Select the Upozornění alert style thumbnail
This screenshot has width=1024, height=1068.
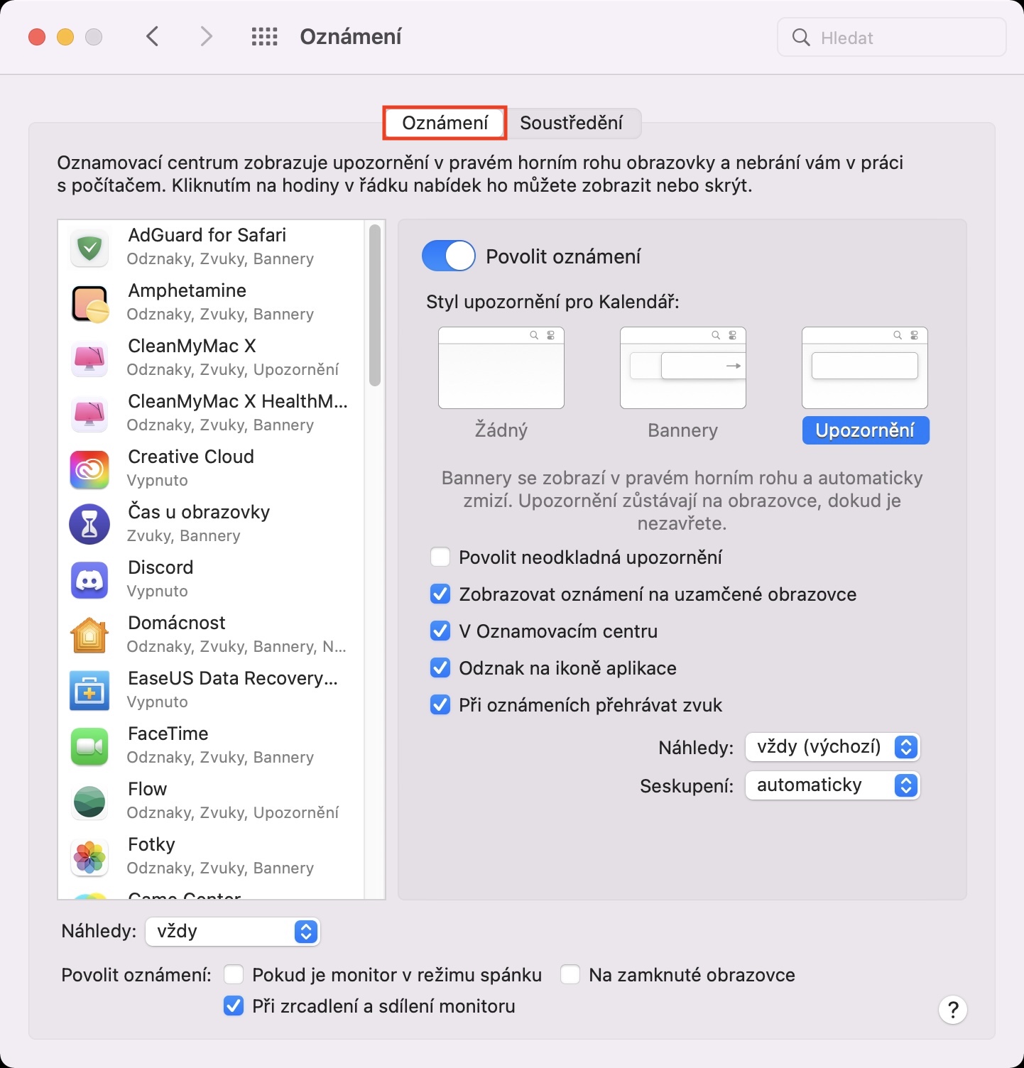(x=865, y=368)
